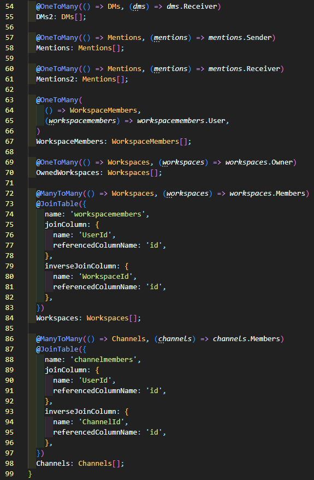314x480 pixels.
Task: Click the 'channelmembers' string literal
Action: click(103, 360)
